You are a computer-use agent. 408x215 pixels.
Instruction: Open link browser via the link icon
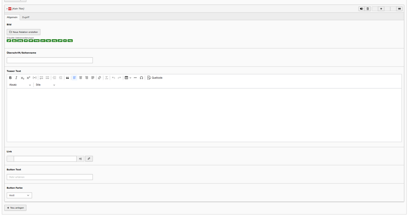click(x=89, y=159)
